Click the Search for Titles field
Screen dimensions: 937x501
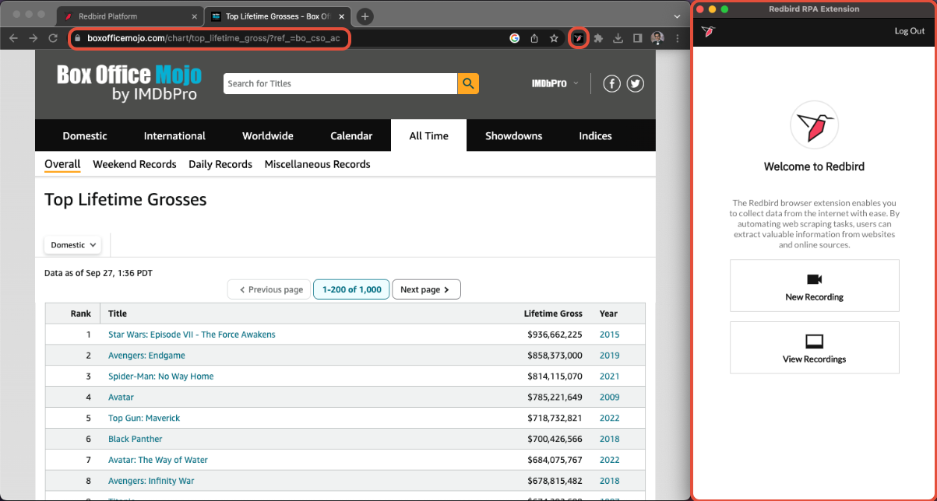[x=340, y=83]
